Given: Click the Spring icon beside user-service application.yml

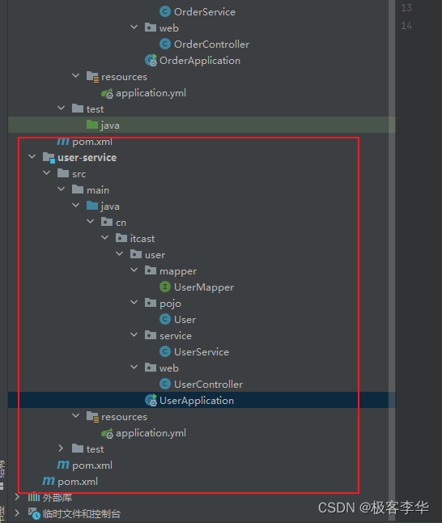Looking at the screenshot, I should click(107, 433).
